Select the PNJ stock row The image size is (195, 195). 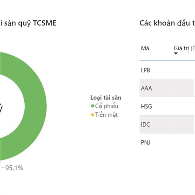(x=167, y=143)
